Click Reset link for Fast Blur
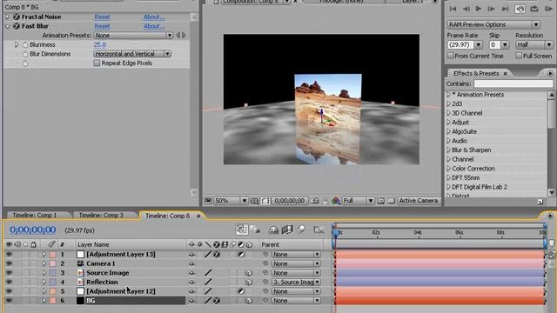Screen dimensions: 557x313 pos(102,26)
